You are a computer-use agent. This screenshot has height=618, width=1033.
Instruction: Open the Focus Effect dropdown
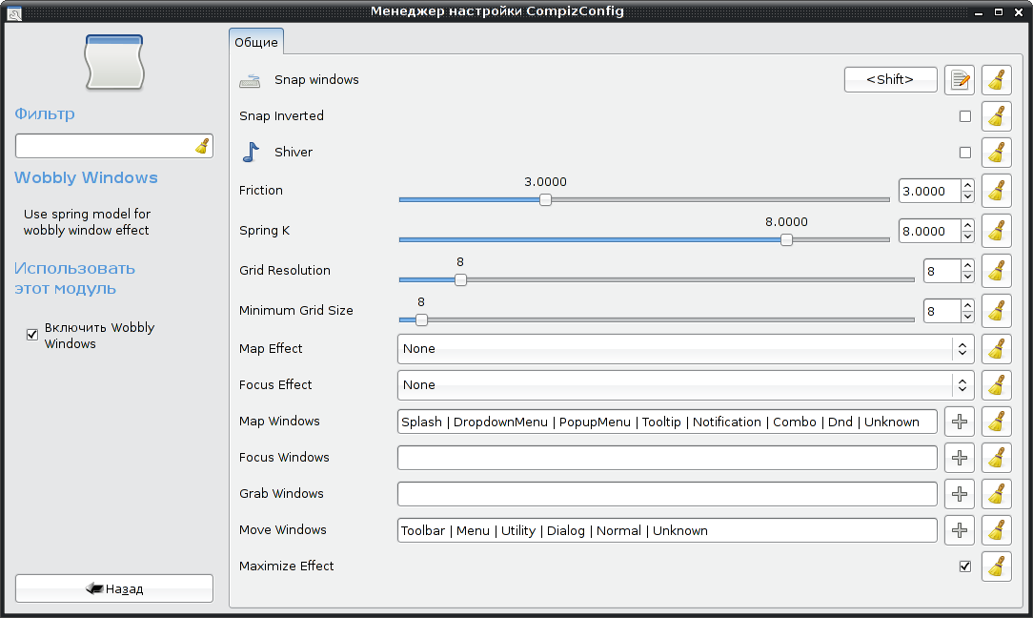[686, 385]
